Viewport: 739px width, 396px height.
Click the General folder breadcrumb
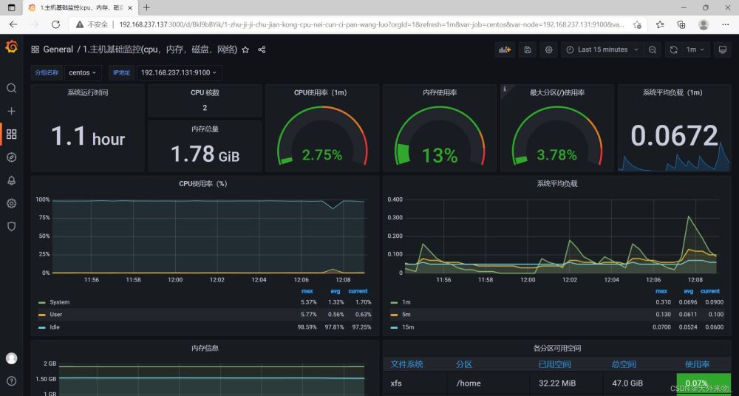58,49
